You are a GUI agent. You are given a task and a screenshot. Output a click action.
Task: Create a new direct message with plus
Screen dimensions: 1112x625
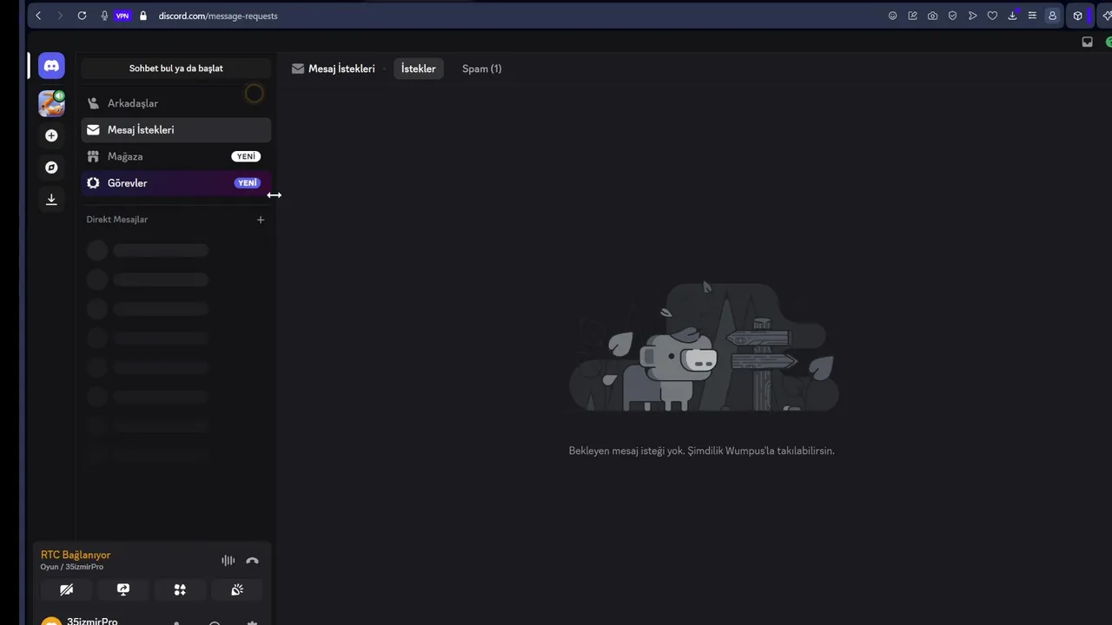(x=261, y=220)
